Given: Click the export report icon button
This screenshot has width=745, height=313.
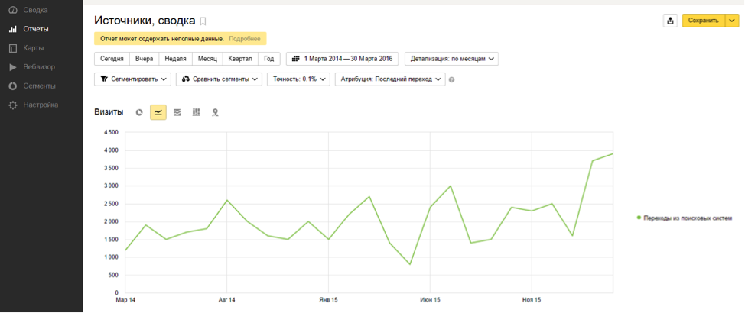Looking at the screenshot, I should coord(670,21).
